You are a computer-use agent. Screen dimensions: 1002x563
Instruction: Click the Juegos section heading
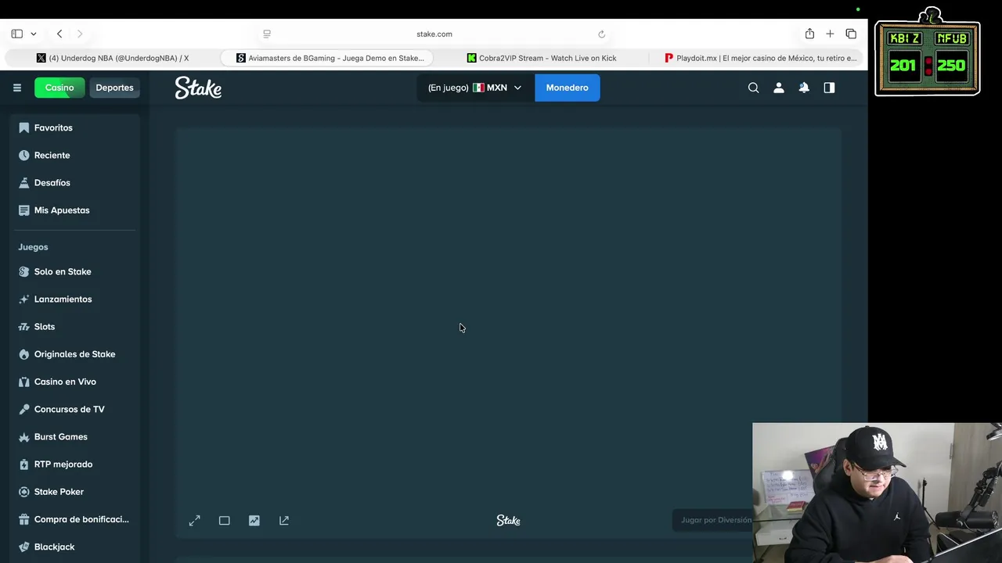33,247
